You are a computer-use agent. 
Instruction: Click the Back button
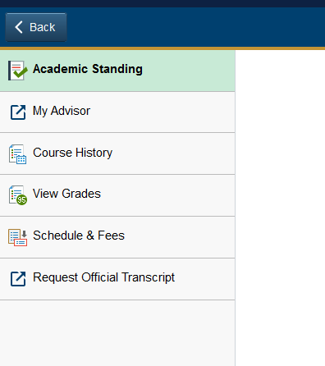[36, 27]
